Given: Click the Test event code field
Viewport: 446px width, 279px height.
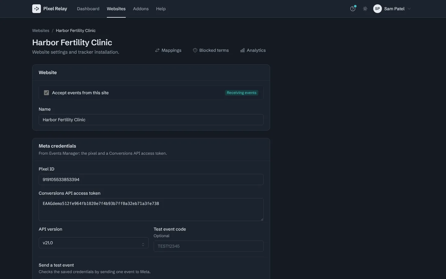Looking at the screenshot, I should pyautogui.click(x=208, y=246).
